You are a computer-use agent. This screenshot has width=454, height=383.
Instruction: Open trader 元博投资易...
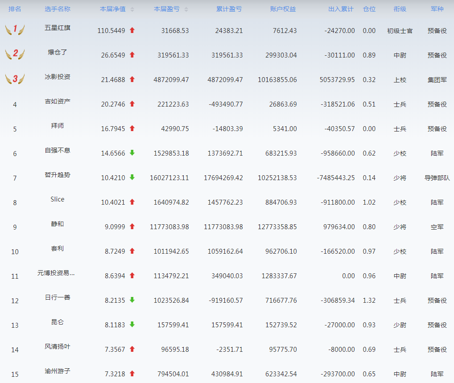56,273
